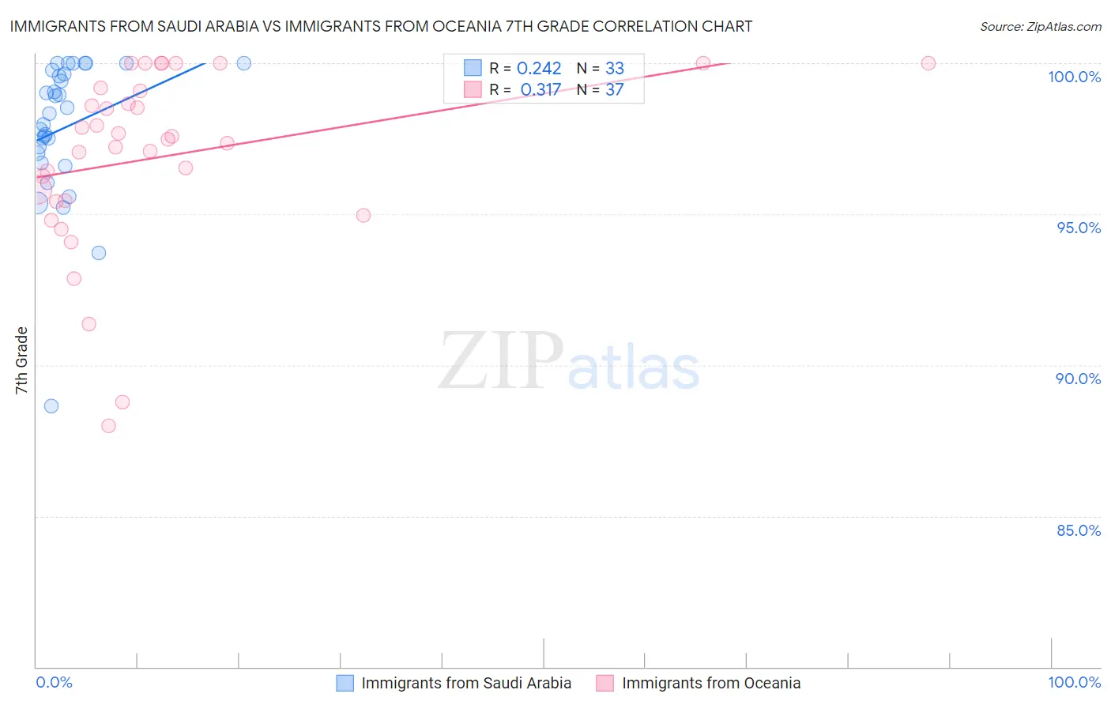Image resolution: width=1111 pixels, height=705 pixels.
Task: Click the pink Oceania legend swatch at bottom
Action: click(605, 683)
